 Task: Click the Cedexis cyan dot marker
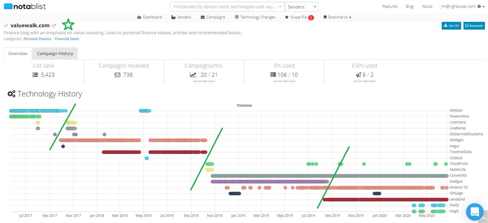tap(146, 158)
